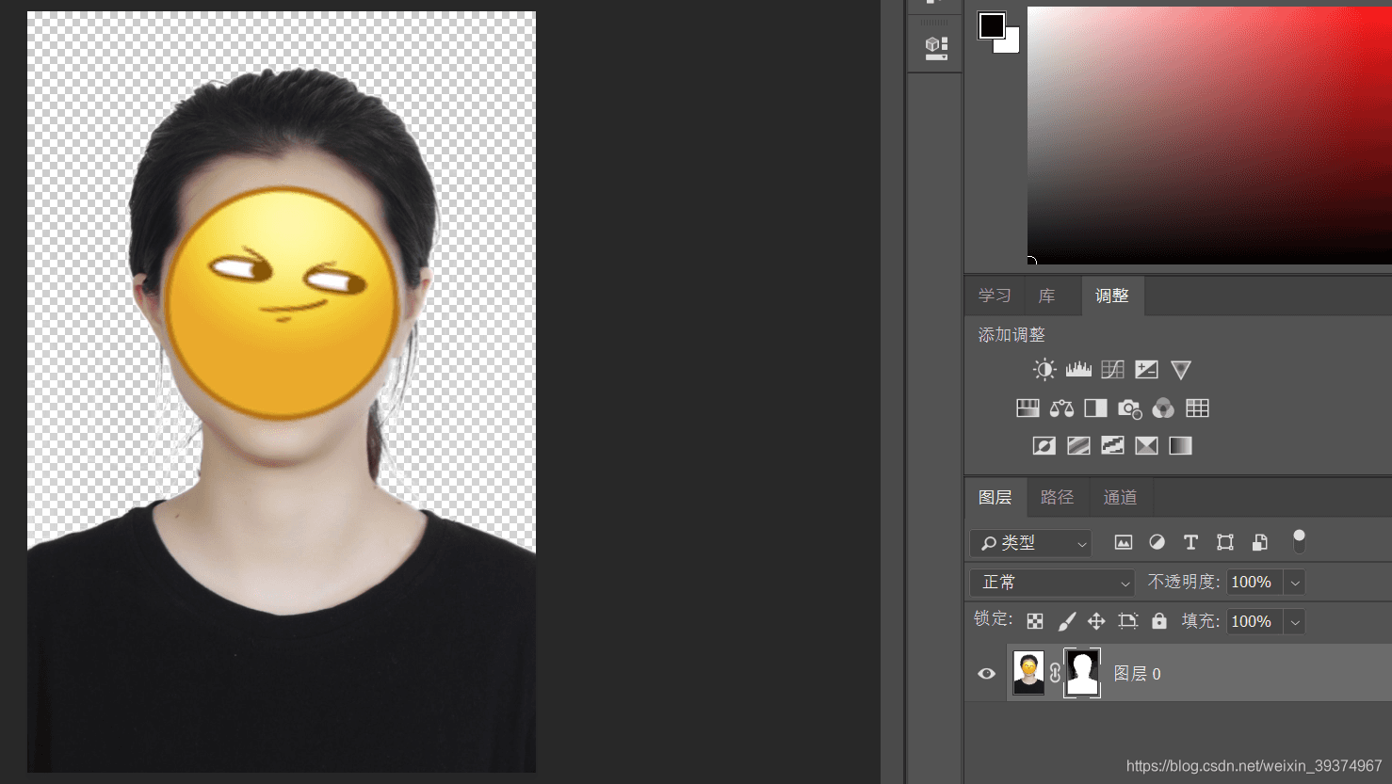This screenshot has height=784, width=1392.
Task: Lock image pixels with brush icon
Action: coord(1066,621)
